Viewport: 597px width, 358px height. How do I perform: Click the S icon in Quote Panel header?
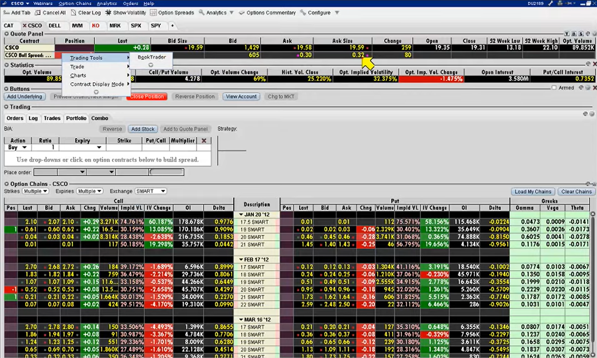pos(581,34)
